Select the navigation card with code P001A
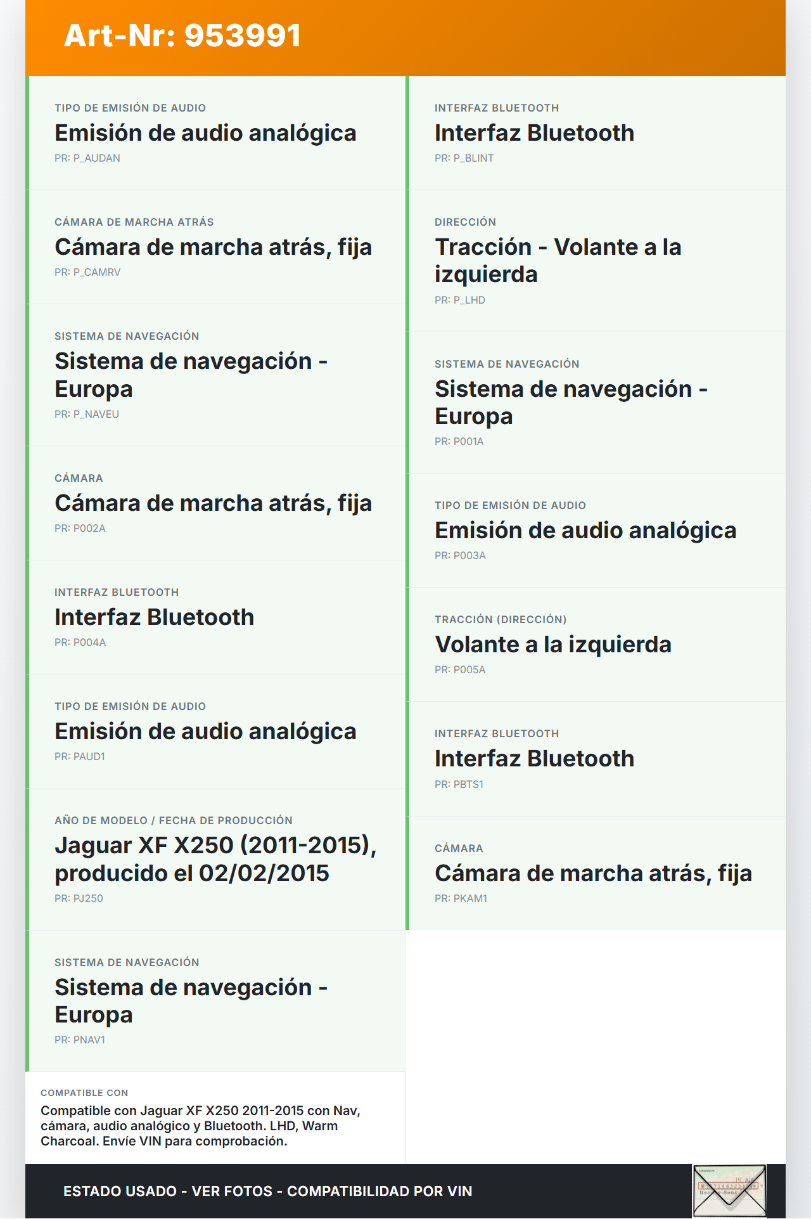Screen dimensions: 811x1219 [596, 403]
